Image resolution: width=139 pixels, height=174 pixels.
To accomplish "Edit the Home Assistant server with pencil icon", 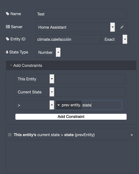I will point(122,27).
